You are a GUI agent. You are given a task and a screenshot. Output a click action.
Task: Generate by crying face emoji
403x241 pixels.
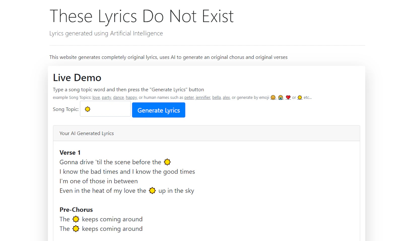click(x=281, y=97)
